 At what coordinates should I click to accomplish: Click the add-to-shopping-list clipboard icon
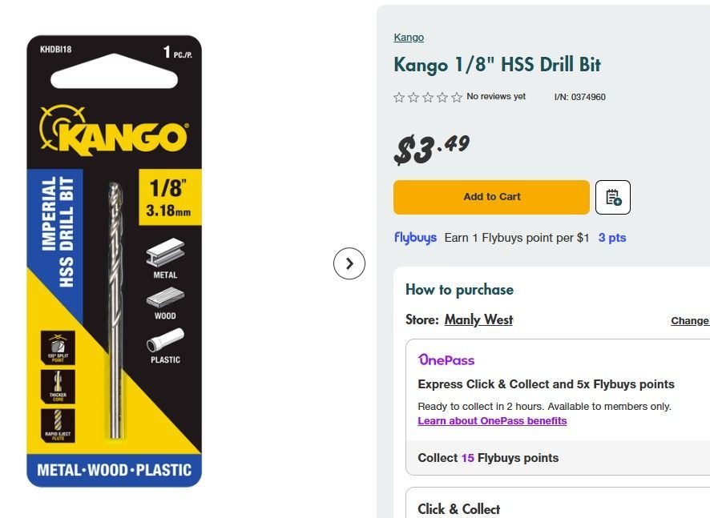(612, 197)
